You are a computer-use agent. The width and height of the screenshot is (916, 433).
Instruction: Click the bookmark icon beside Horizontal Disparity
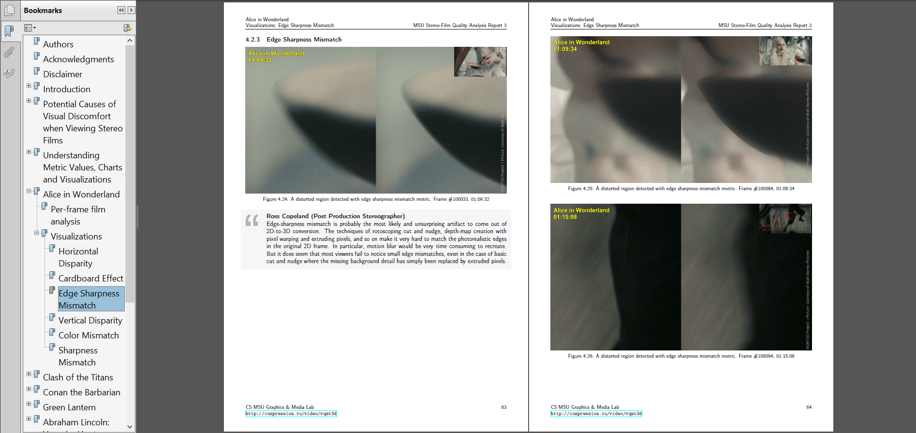pyautogui.click(x=52, y=249)
